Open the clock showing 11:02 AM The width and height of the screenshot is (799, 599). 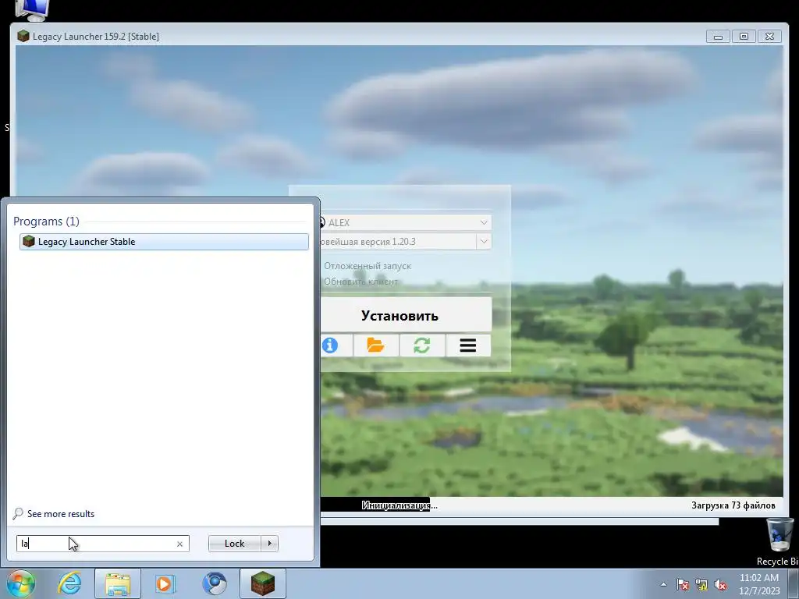click(x=758, y=583)
